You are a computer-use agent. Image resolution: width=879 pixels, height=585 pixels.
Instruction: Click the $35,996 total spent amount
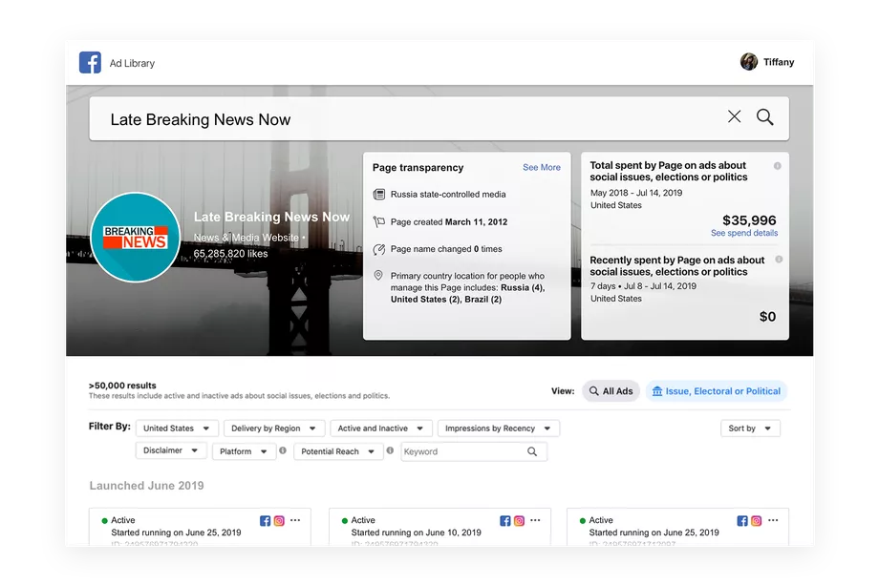[749, 220]
